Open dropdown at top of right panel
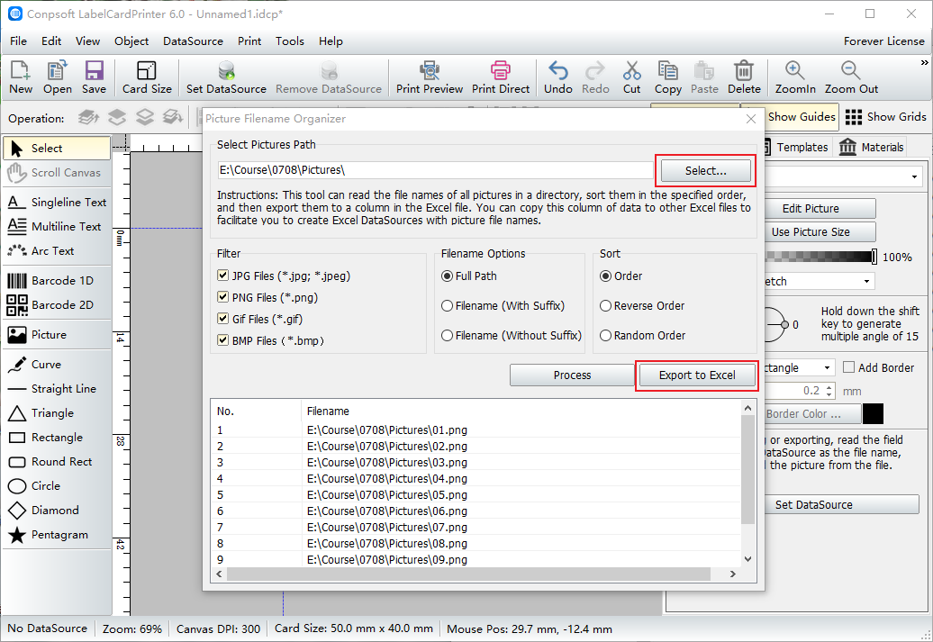933x642 pixels. coord(914,176)
